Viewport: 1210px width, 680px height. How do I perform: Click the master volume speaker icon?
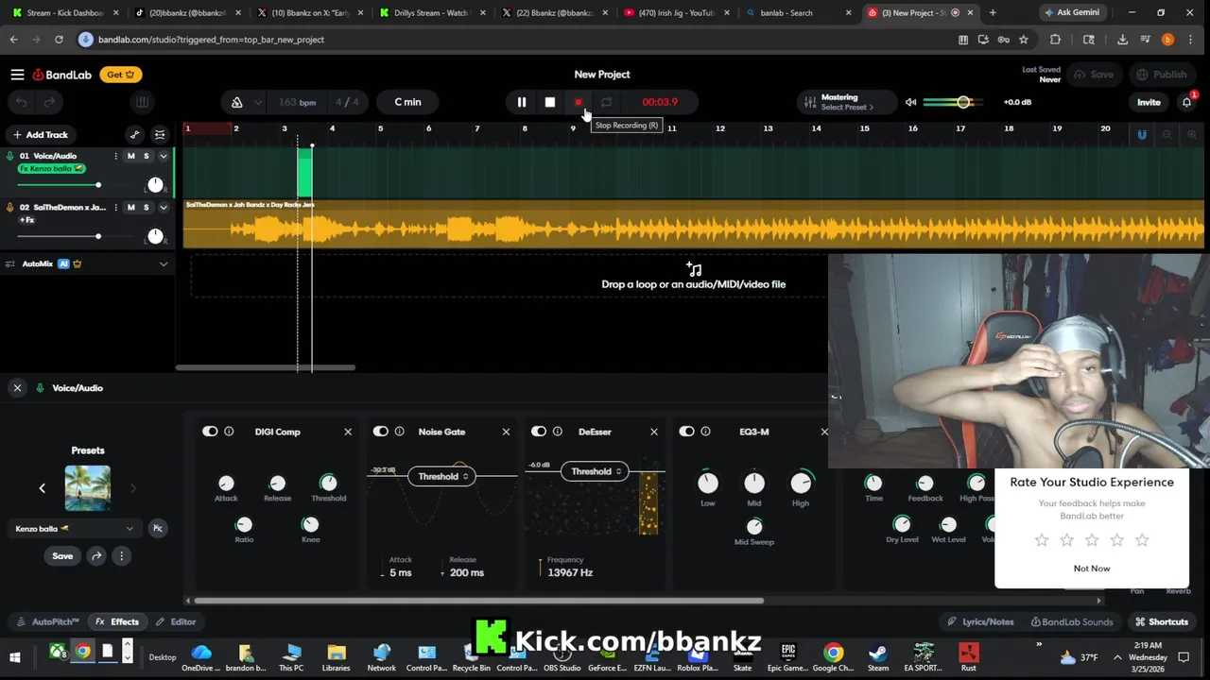click(x=910, y=102)
